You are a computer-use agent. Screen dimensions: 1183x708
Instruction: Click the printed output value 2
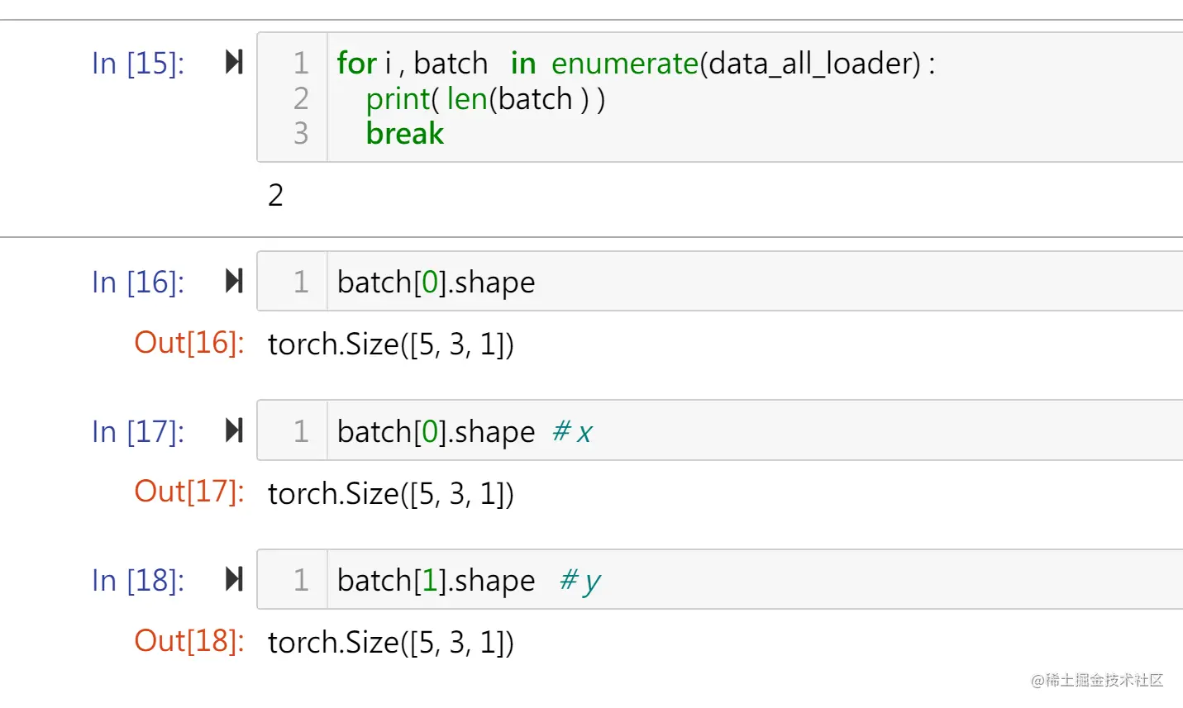point(276,195)
